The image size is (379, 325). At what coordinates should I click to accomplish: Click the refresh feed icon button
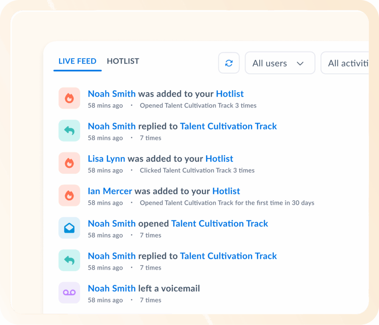click(229, 63)
